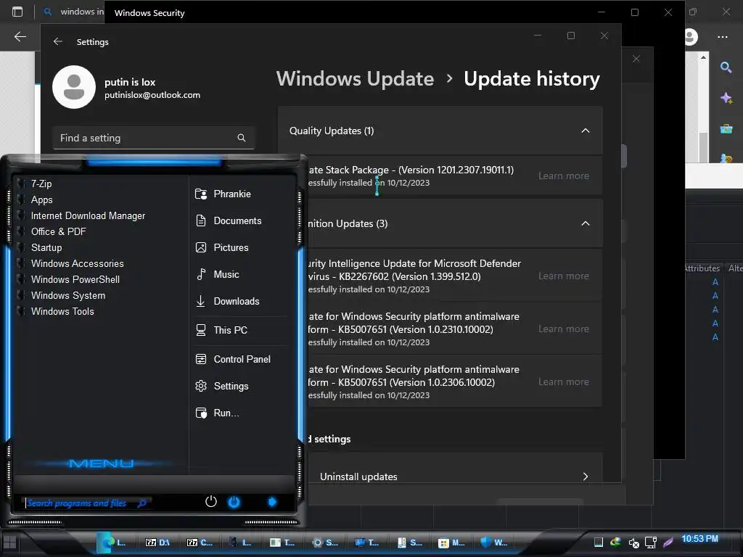The height and width of the screenshot is (557, 743).
Task: Open Downloads from the start menu
Action: (236, 301)
